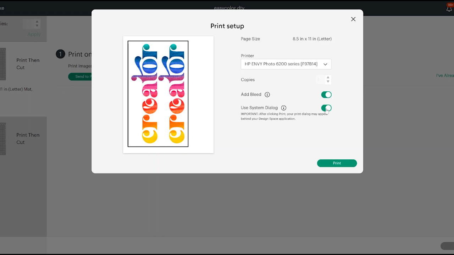The image size is (454, 255).
Task: Click the I've Already link
Action: [445, 75]
